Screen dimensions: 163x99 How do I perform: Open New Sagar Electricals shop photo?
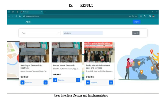34,52
